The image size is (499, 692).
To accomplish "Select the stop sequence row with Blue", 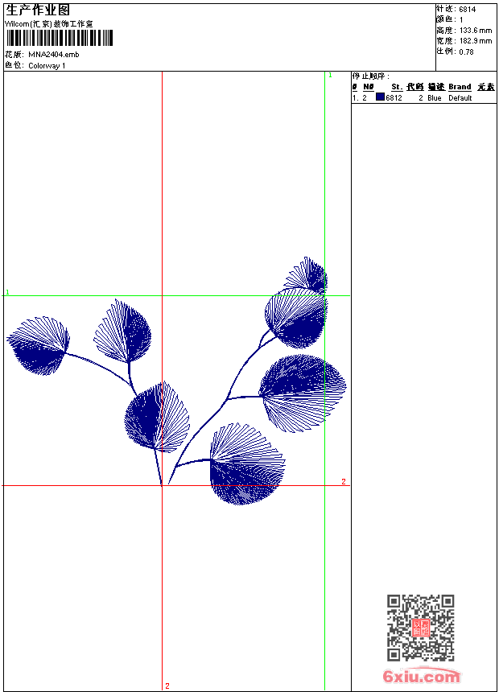I will pyautogui.click(x=424, y=97).
